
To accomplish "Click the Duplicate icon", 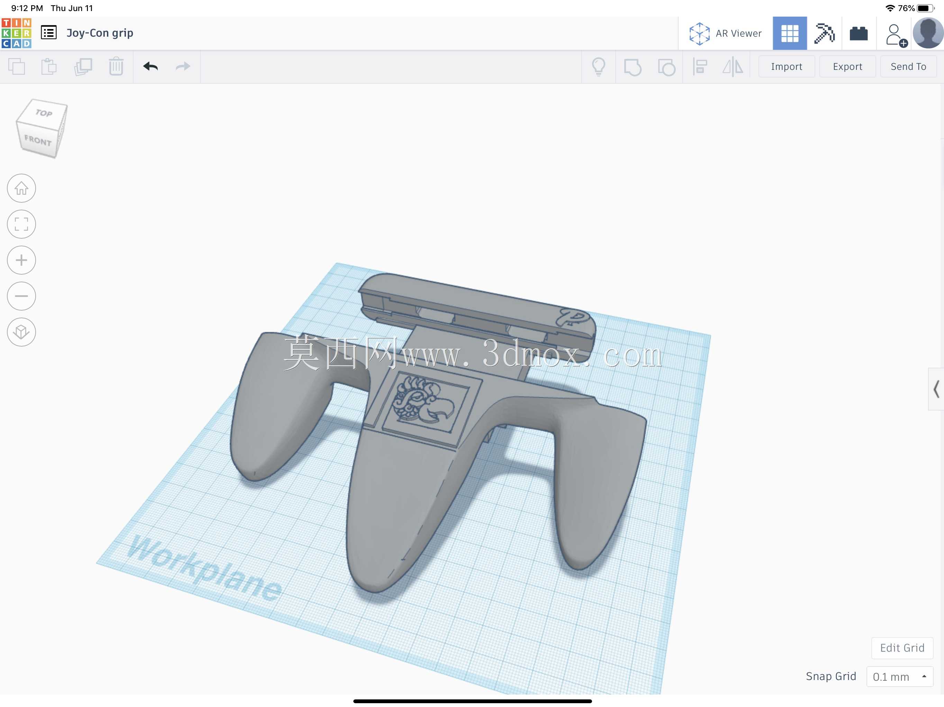I will (83, 66).
